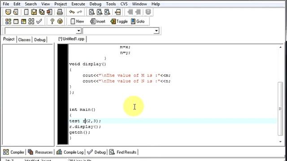
Task: Switch to the Project side tab
Action: point(9,39)
